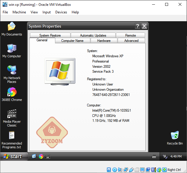
Task: Click the System Properties help question button
Action: point(137,26)
